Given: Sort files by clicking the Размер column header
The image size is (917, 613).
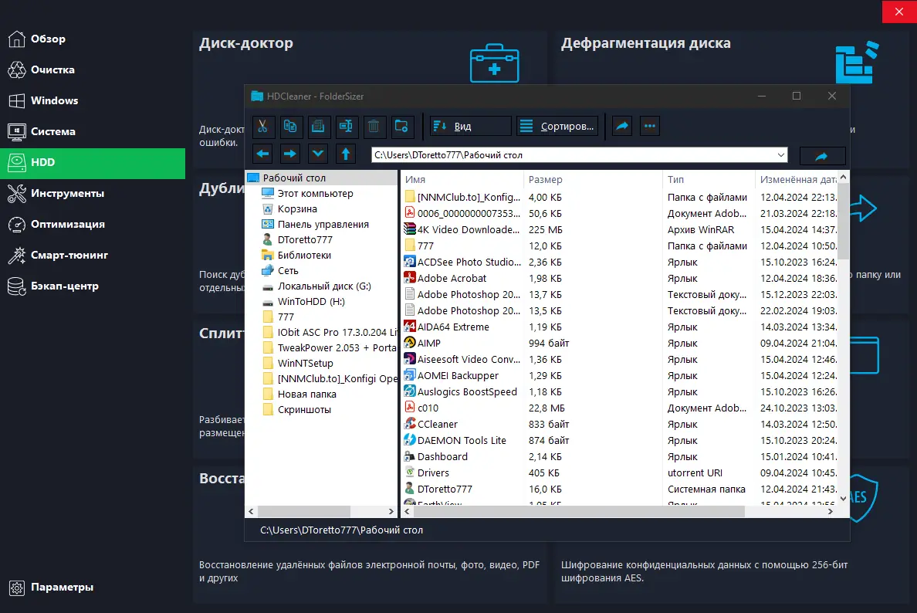Looking at the screenshot, I should (x=546, y=179).
